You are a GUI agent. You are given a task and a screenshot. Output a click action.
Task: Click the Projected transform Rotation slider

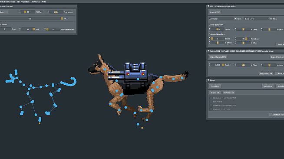click(x=244, y=39)
